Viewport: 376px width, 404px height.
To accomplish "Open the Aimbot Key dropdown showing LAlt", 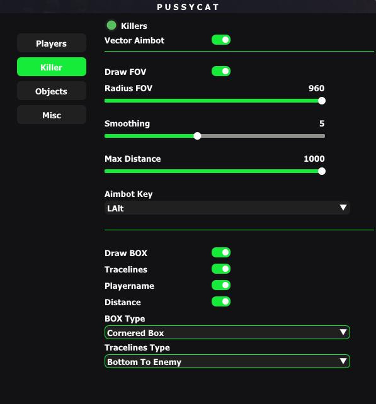I will [227, 208].
